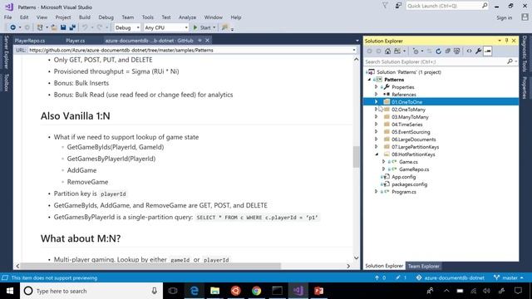
Task: Click the Open File folder icon
Action: 53,27
